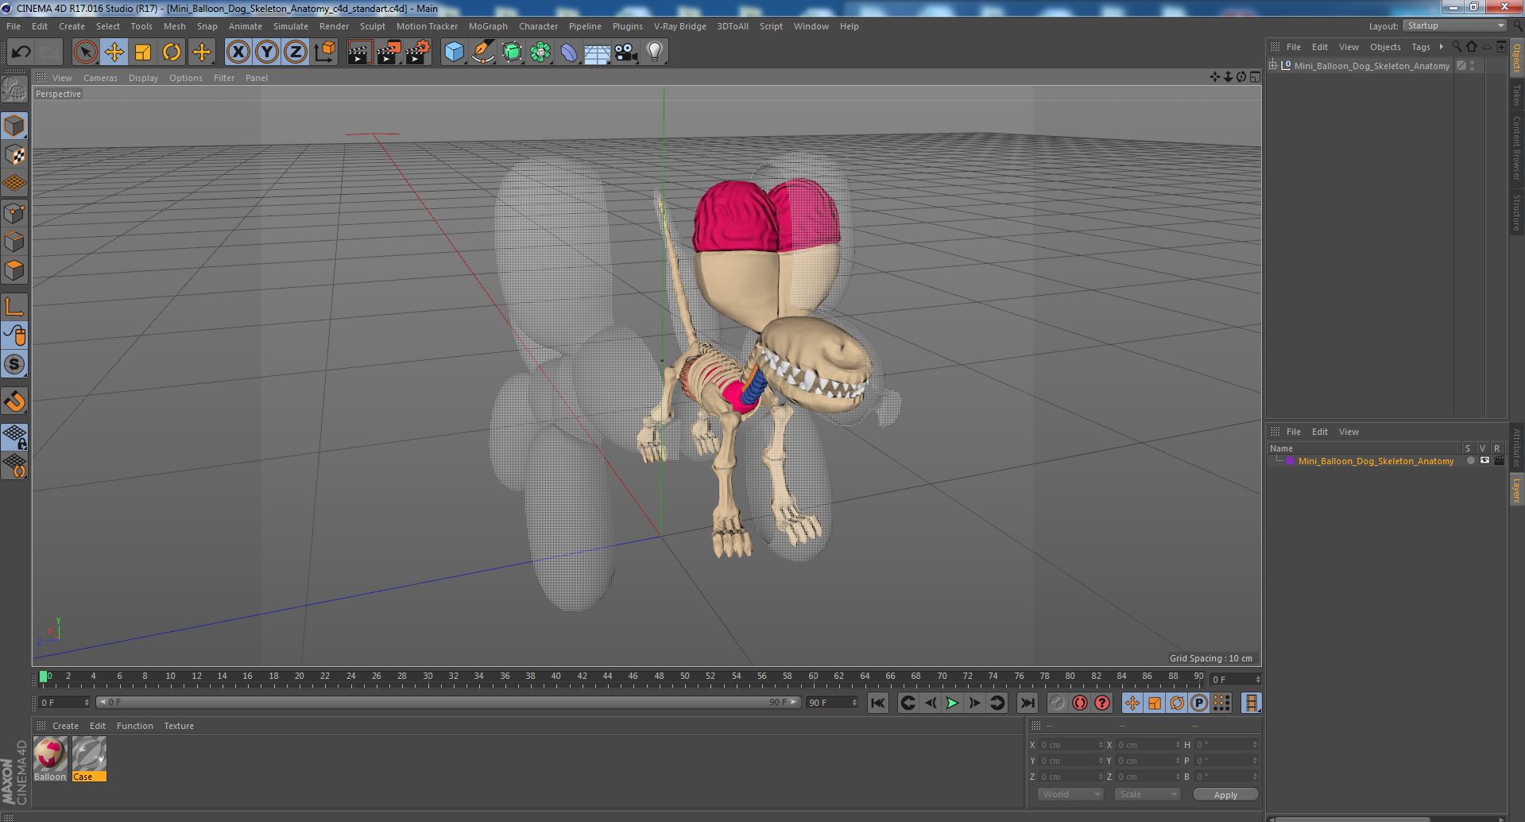
Task: Open material manager Create menu
Action: (x=65, y=726)
